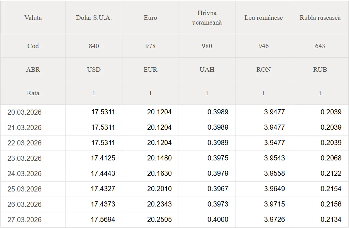Click the Hrivna ucraineană header cell

(x=207, y=18)
